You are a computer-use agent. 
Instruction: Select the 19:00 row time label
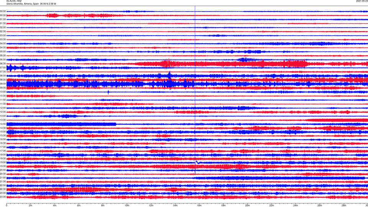click(x=3, y=163)
